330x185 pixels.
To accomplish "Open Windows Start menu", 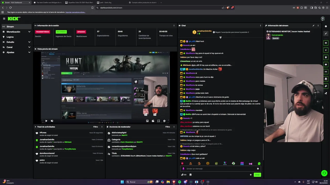I will coord(122,182).
